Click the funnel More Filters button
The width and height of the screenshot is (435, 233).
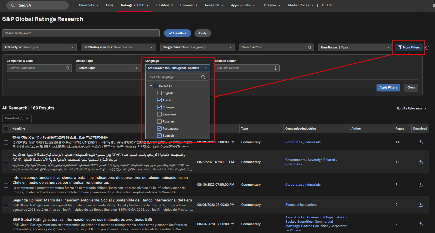click(409, 47)
